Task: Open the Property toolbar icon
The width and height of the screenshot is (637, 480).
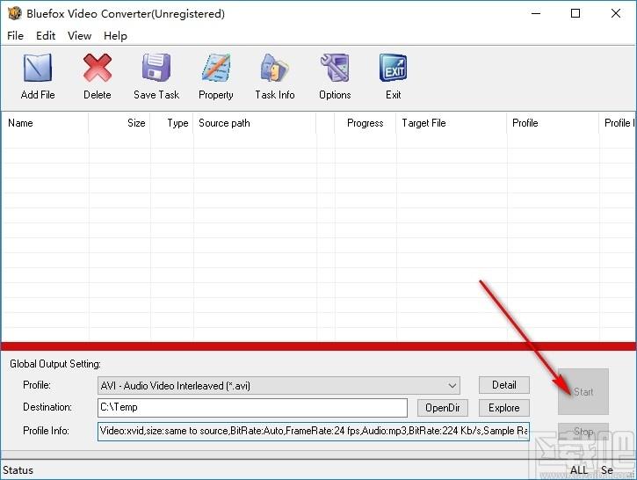Action: (216, 68)
